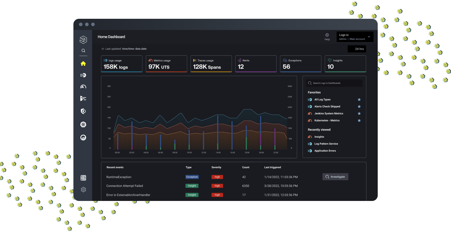This screenshot has height=236, width=451.
Task: Open the search icon in the sidebar
Action: pos(83,51)
